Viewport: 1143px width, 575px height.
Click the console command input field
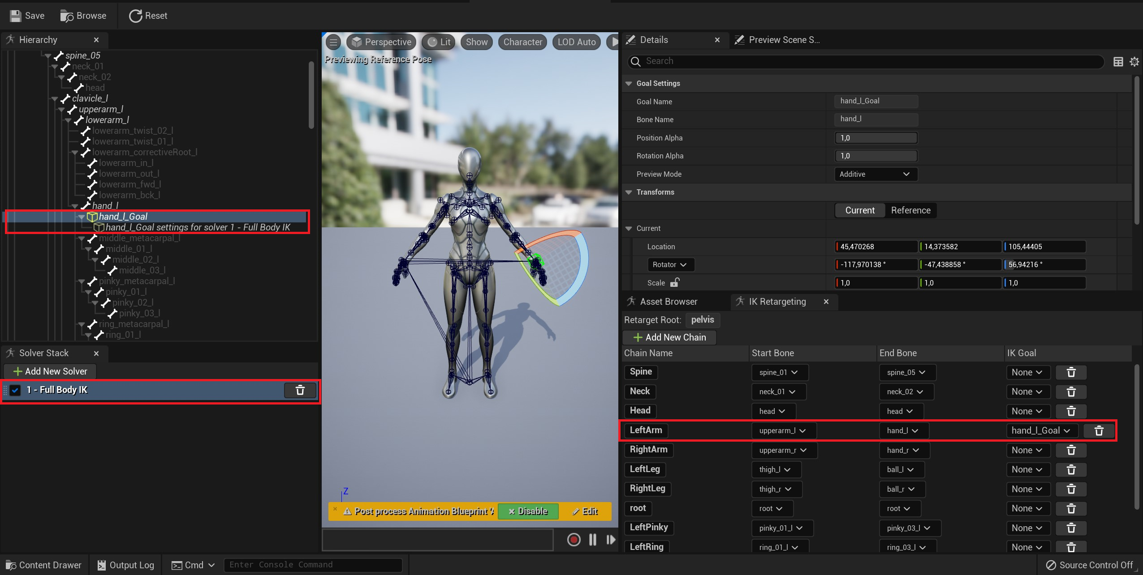pyautogui.click(x=313, y=565)
